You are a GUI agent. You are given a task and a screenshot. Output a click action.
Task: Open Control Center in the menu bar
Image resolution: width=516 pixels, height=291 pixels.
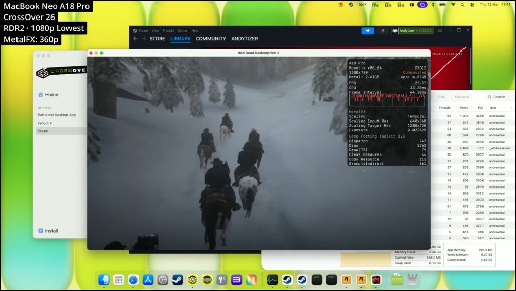pyautogui.click(x=472, y=5)
